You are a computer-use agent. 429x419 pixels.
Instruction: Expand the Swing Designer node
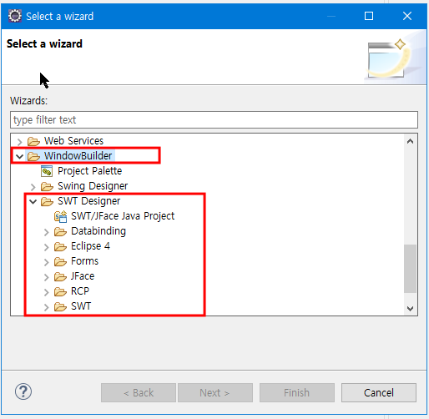pos(33,187)
